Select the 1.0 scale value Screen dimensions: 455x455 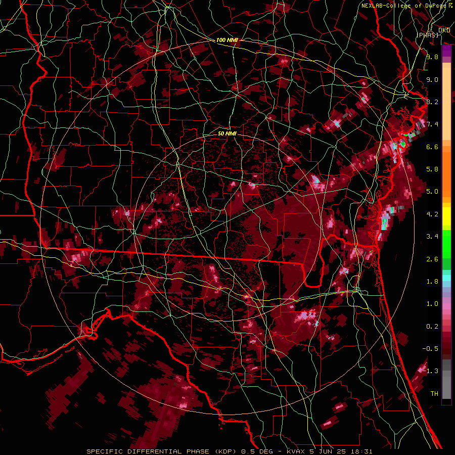tap(432, 304)
